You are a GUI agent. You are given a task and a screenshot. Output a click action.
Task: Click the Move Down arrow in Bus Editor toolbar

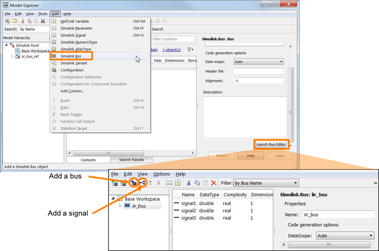point(159,183)
